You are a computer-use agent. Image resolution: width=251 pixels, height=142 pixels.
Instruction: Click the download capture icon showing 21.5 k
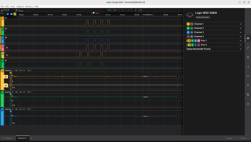2,10
